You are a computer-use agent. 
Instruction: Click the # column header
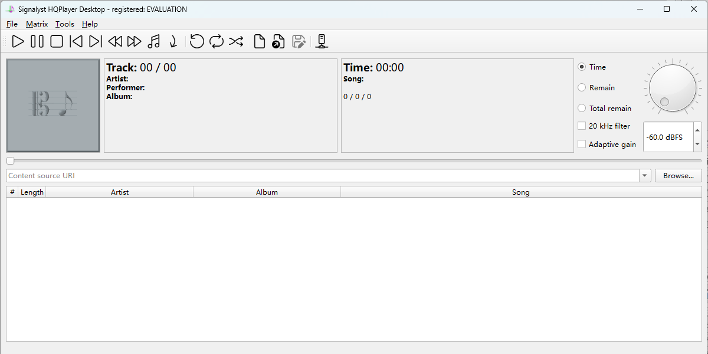point(12,192)
